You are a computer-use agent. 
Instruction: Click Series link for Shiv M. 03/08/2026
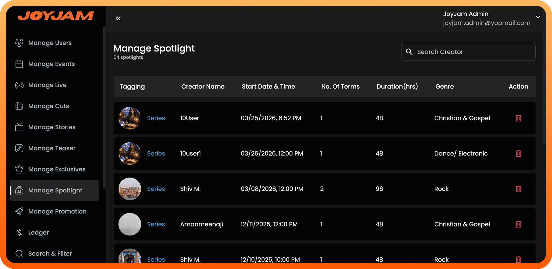pos(156,189)
